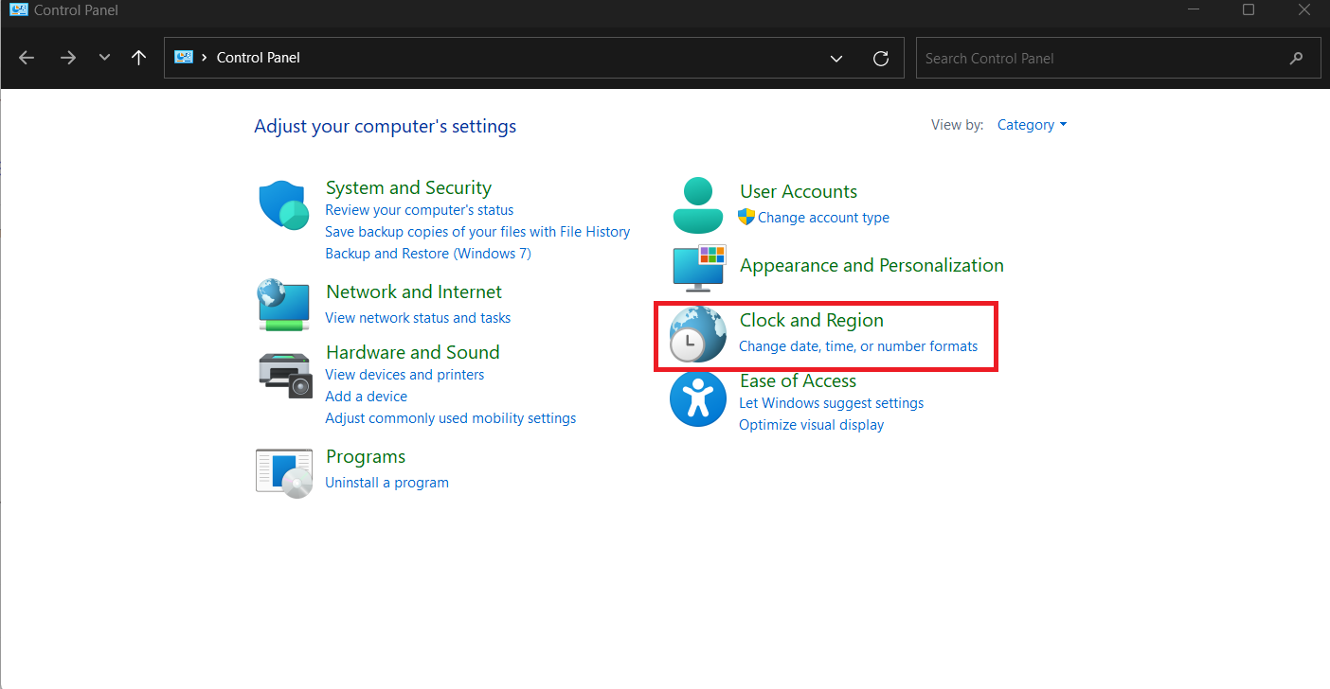This screenshot has width=1330, height=689.
Task: Click the Adjust your computer's settings heading
Action: click(x=386, y=126)
